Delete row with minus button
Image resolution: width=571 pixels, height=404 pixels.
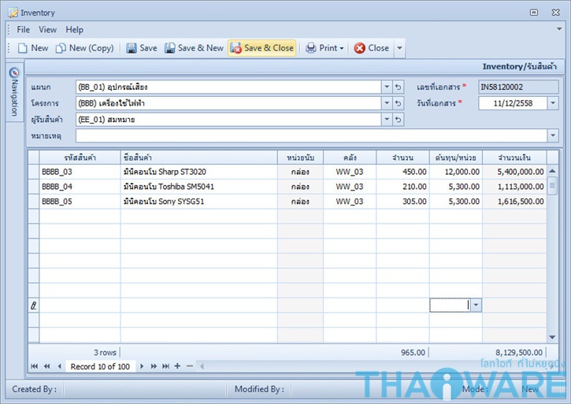[x=190, y=366]
